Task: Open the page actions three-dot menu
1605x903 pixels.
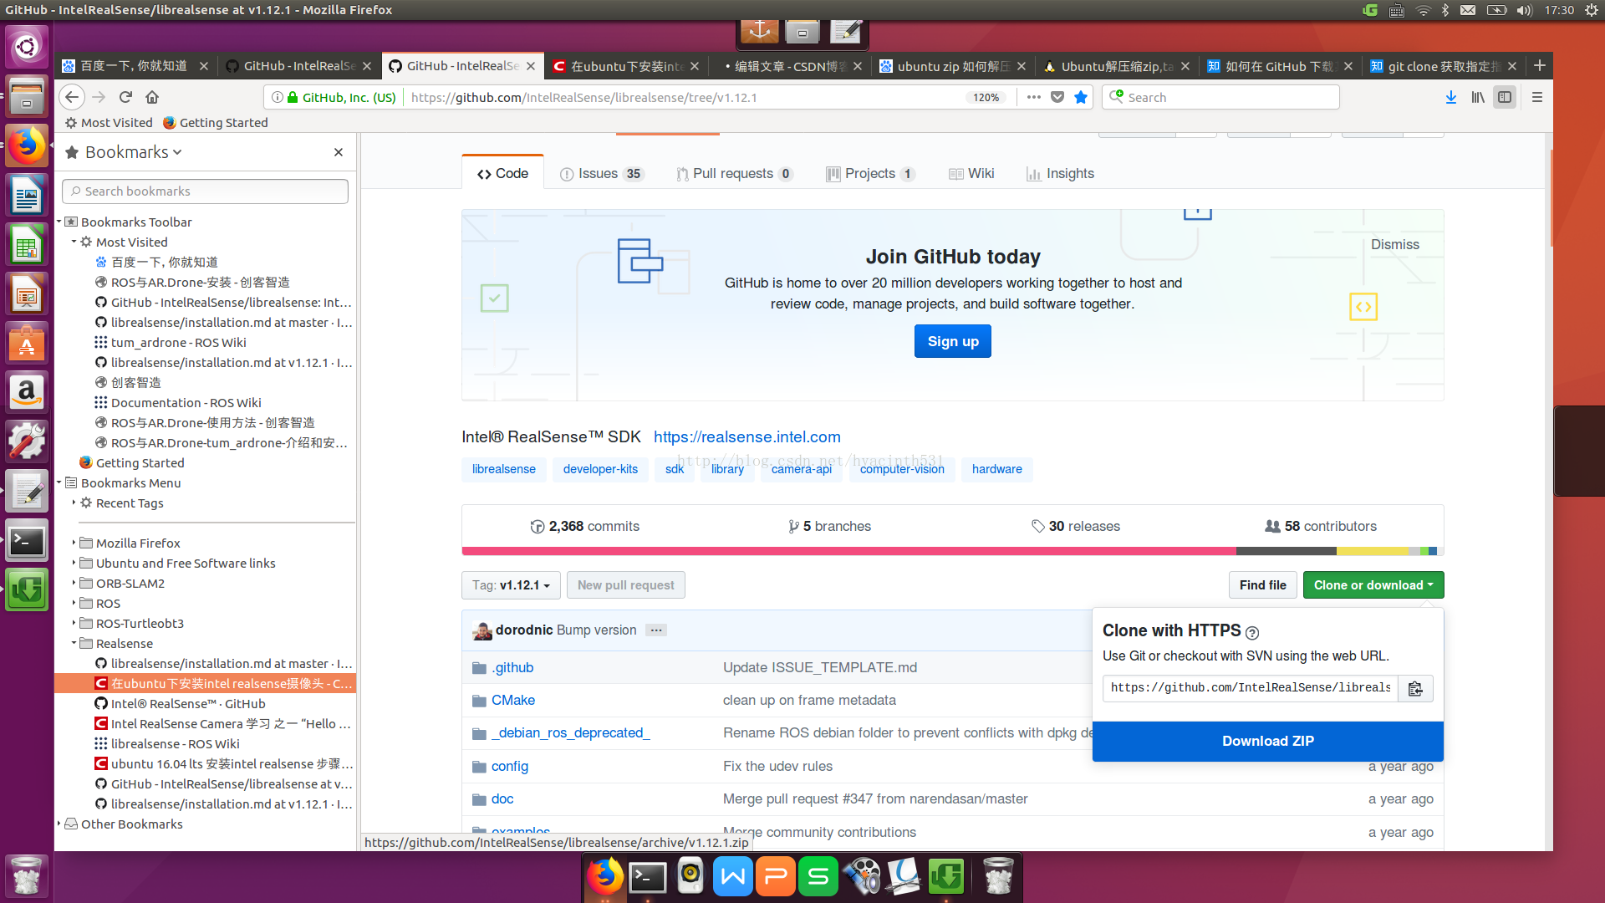Action: pos(1034,97)
